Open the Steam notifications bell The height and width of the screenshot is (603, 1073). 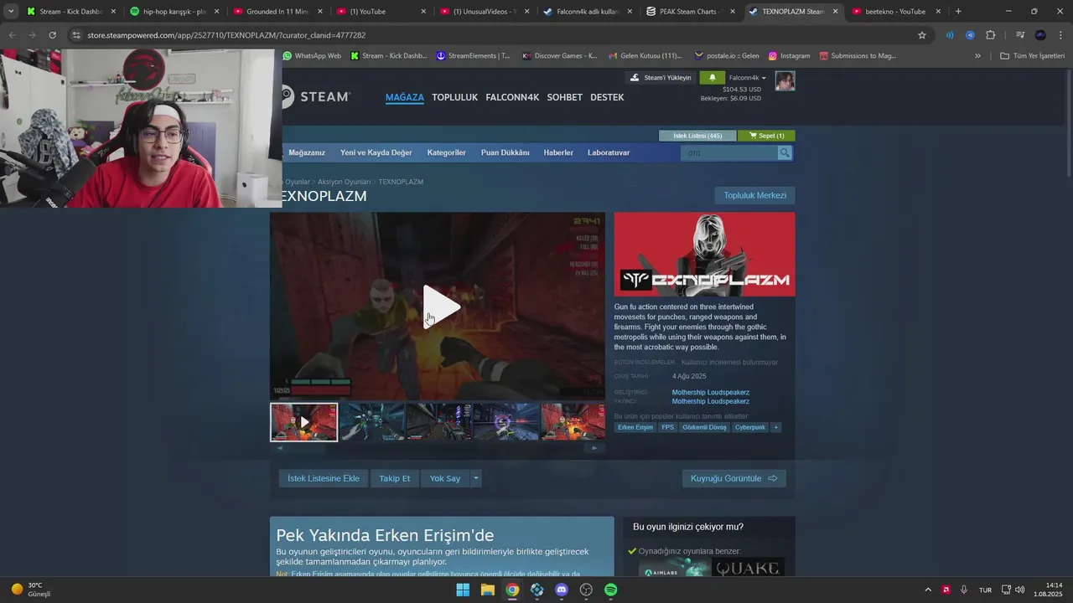pos(712,78)
